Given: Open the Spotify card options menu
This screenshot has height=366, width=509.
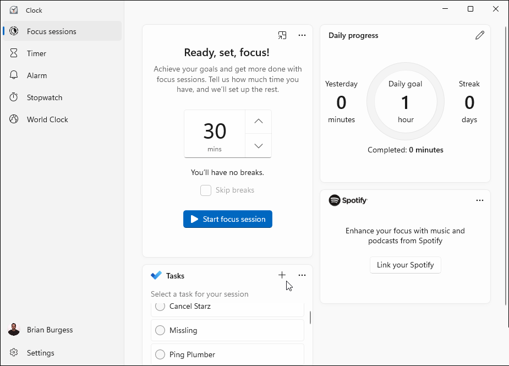Looking at the screenshot, I should point(479,200).
